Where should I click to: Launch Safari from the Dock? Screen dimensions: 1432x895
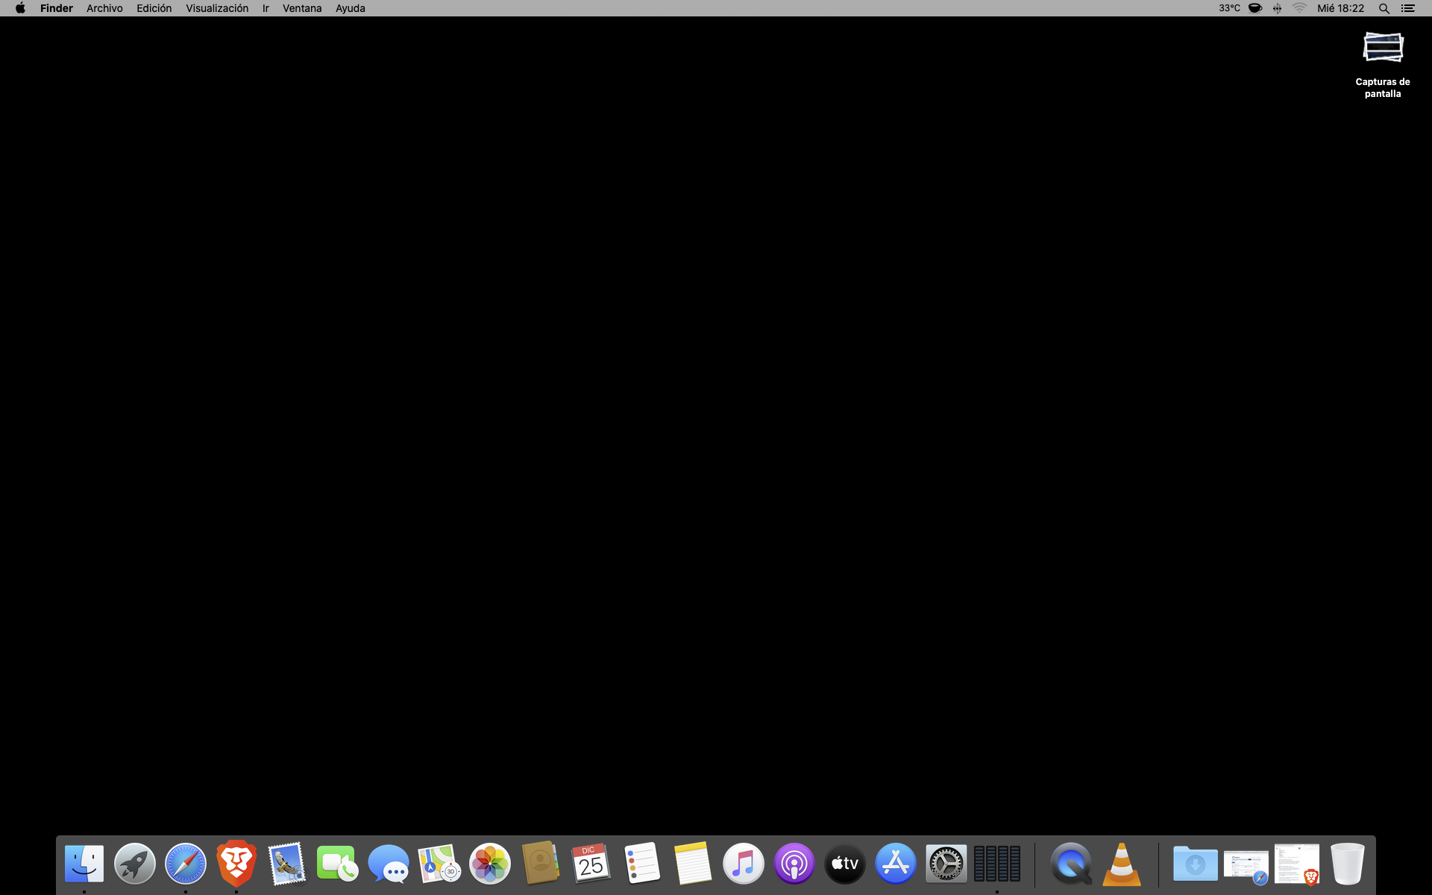click(x=186, y=864)
